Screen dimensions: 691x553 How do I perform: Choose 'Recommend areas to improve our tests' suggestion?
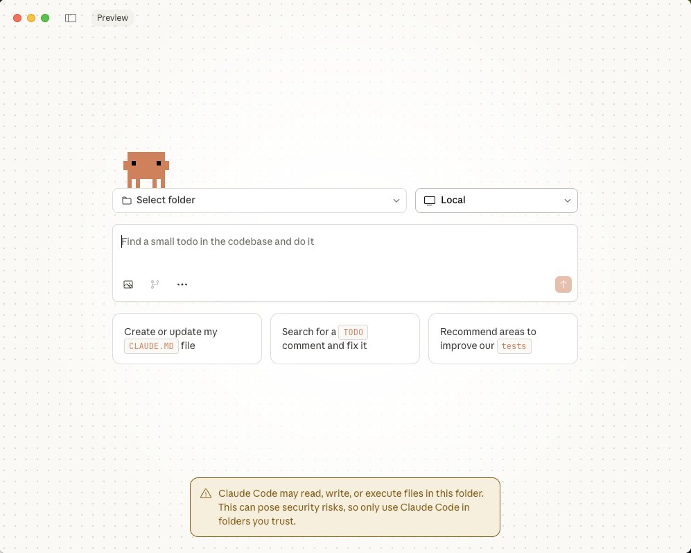pyautogui.click(x=502, y=339)
